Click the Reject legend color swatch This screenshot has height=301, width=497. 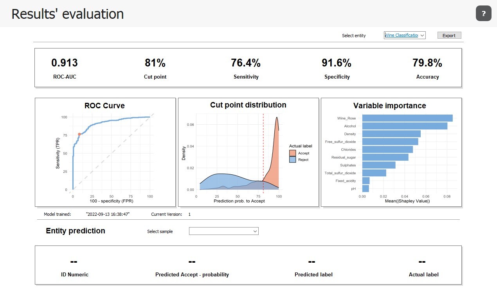(x=293, y=159)
